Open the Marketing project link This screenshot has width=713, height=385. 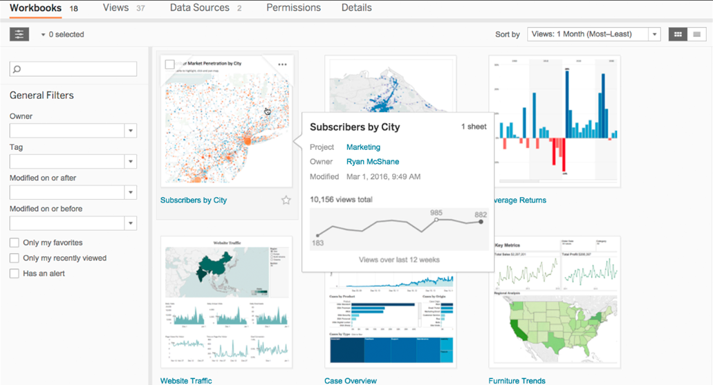pos(363,147)
